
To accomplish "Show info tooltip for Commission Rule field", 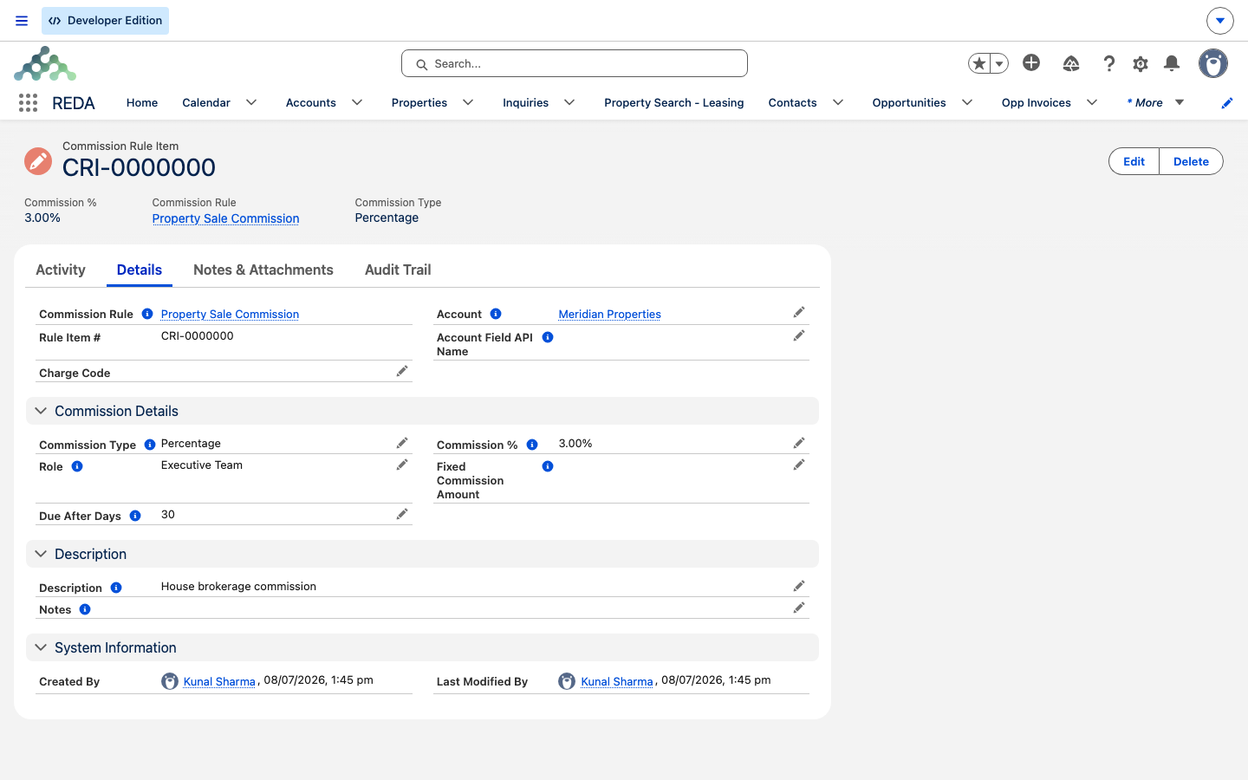I will tap(147, 314).
